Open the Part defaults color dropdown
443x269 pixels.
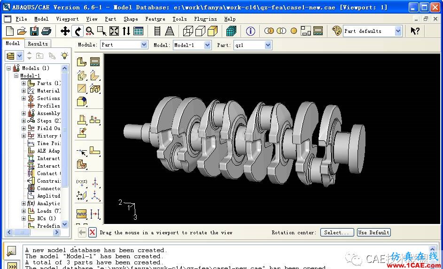tap(398, 31)
